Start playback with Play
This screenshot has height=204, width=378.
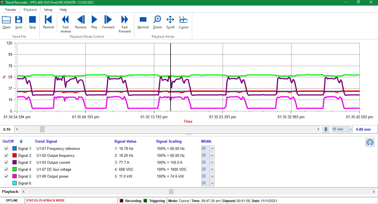(94, 22)
